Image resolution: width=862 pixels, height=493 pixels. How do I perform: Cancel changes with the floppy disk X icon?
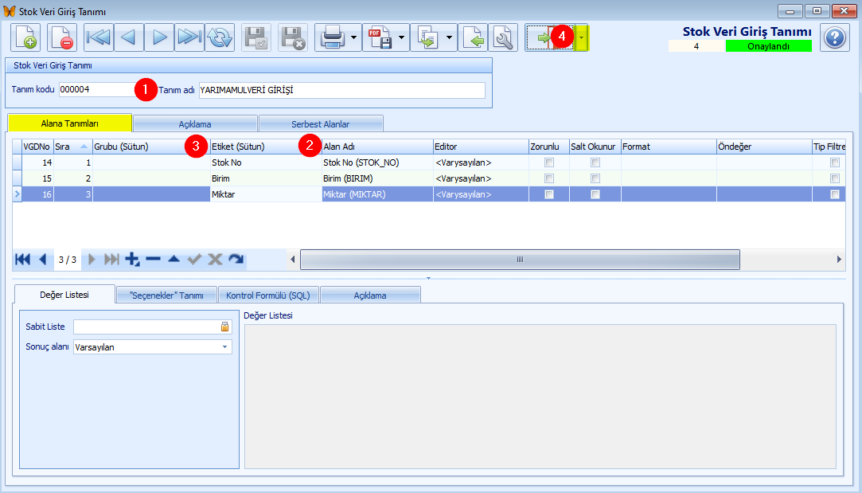[x=292, y=37]
